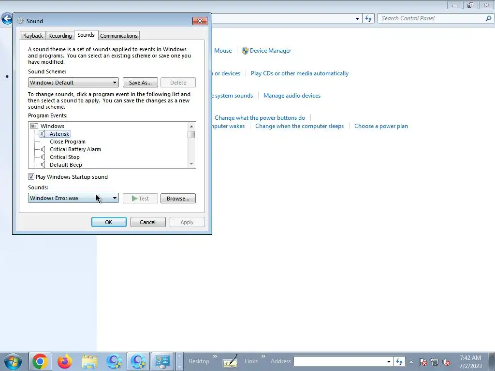Select Default Beep event
The height and width of the screenshot is (371, 495).
[66, 165]
